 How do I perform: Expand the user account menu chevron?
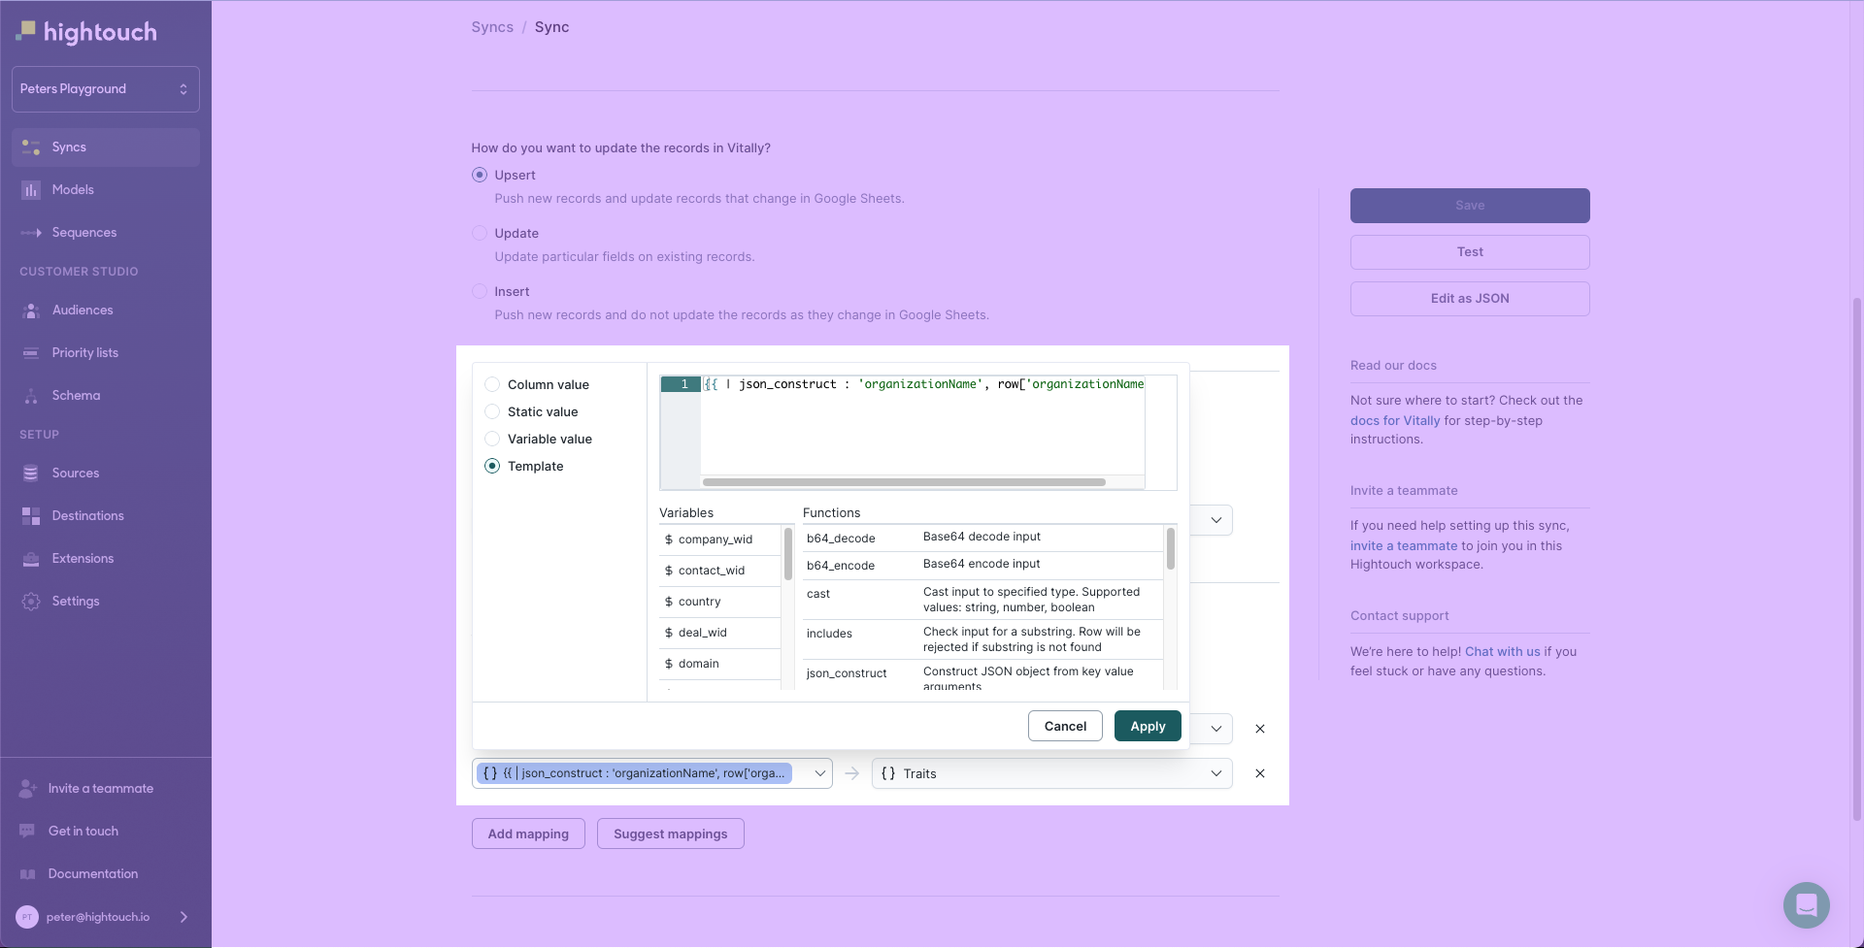(x=183, y=917)
